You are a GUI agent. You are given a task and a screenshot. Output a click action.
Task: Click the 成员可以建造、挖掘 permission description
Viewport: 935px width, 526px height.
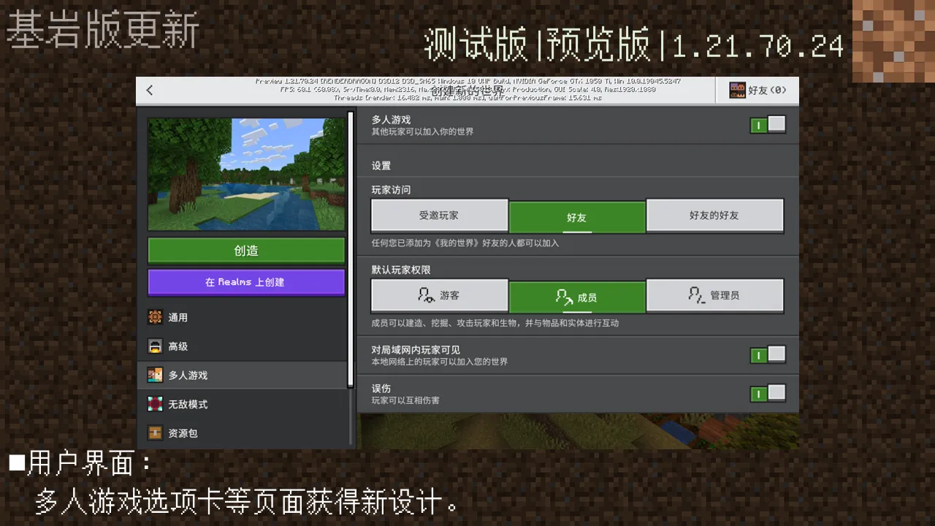coord(495,323)
